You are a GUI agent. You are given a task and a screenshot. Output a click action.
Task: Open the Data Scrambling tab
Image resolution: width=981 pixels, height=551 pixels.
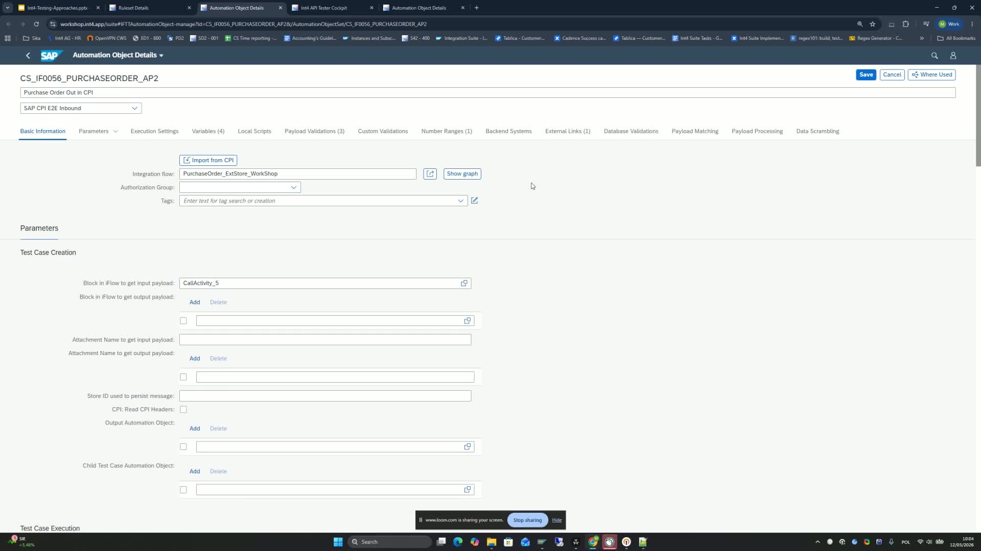coord(818,131)
